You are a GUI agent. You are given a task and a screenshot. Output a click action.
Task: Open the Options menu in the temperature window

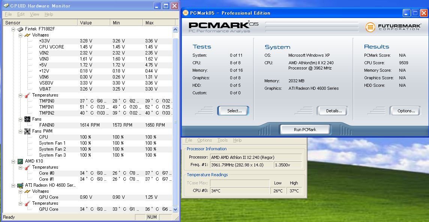(x=205, y=140)
